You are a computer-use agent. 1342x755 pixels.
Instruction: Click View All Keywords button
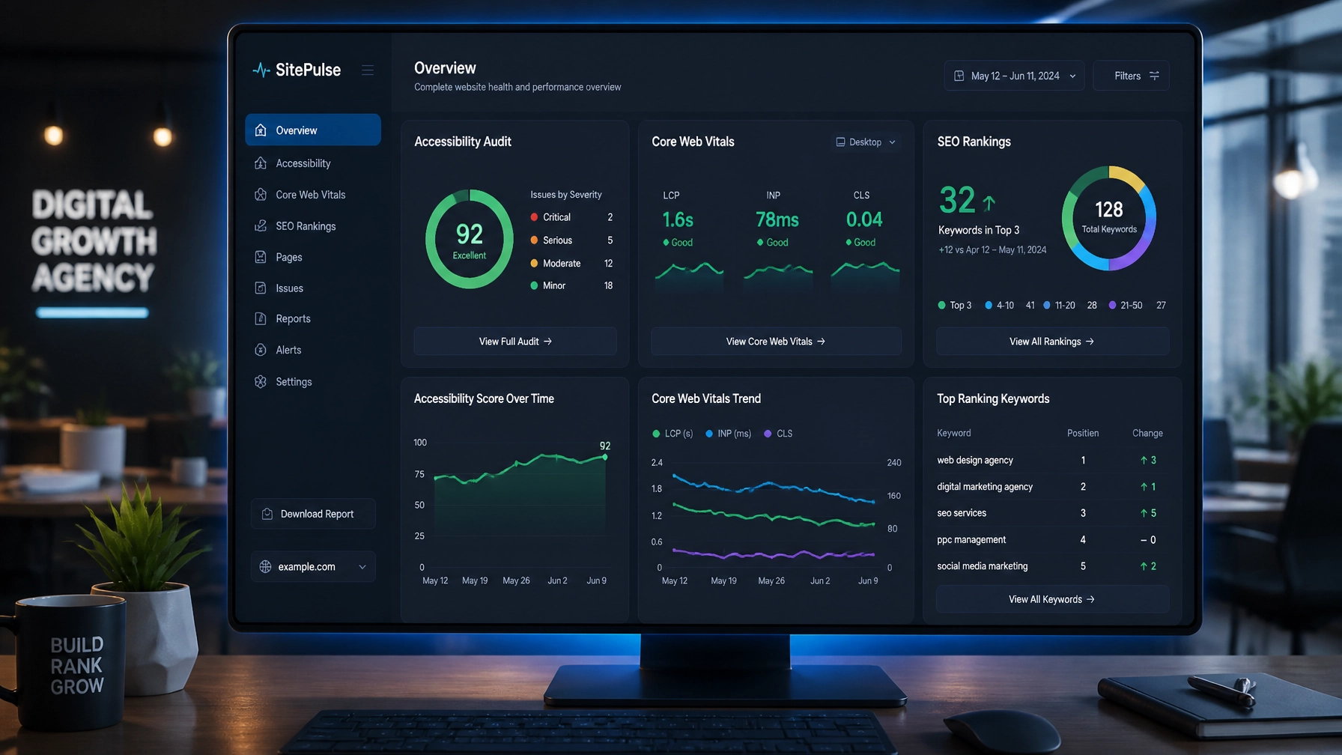[x=1052, y=599]
